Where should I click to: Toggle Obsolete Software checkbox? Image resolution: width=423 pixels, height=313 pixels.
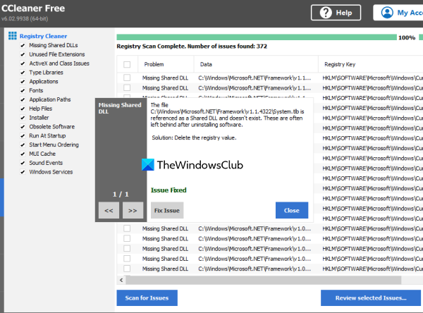(x=23, y=127)
